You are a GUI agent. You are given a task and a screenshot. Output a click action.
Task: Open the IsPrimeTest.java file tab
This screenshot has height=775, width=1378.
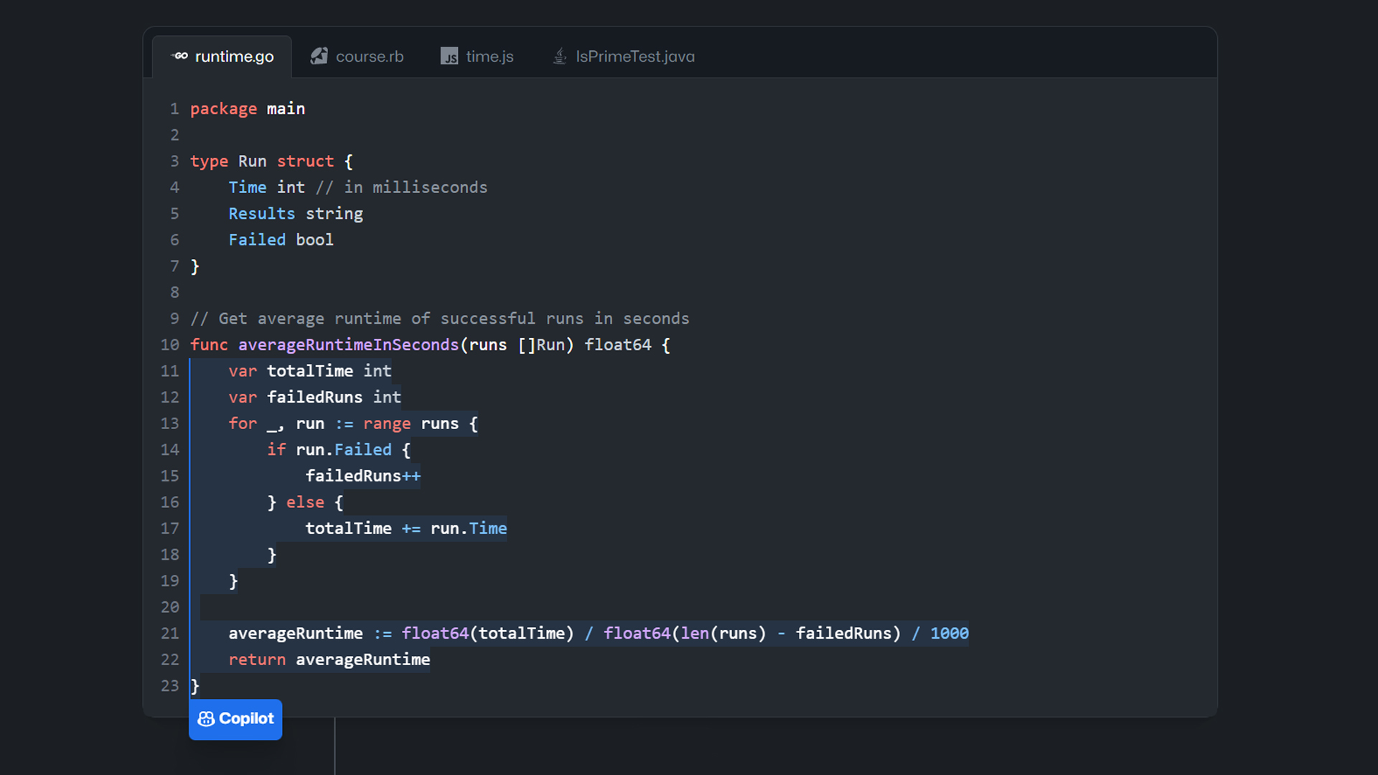coord(624,56)
